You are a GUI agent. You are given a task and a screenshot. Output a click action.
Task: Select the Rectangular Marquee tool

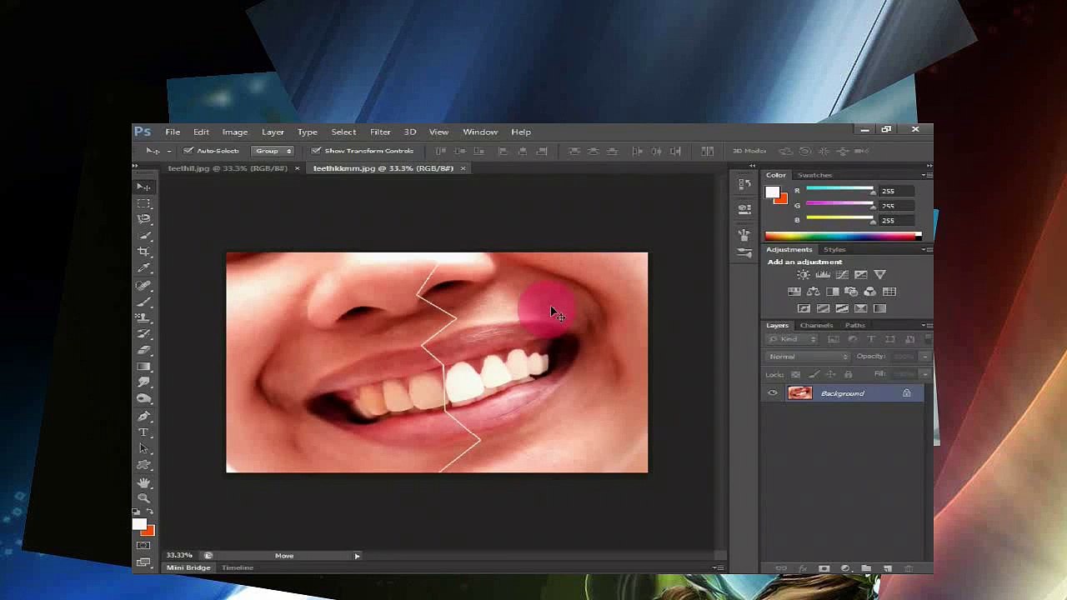click(x=143, y=203)
